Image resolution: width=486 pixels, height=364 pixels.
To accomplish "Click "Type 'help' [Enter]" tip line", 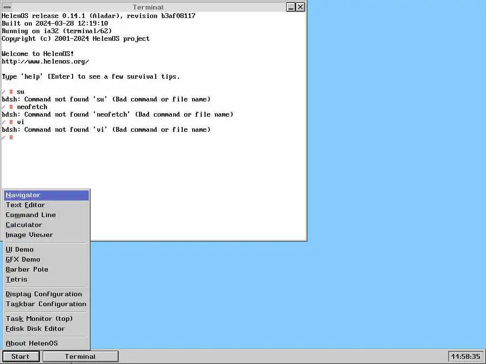I will (91, 76).
